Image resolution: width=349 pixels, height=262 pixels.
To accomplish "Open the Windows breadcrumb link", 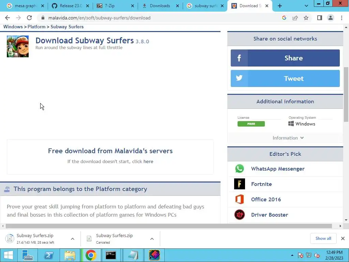I will tap(13, 27).
